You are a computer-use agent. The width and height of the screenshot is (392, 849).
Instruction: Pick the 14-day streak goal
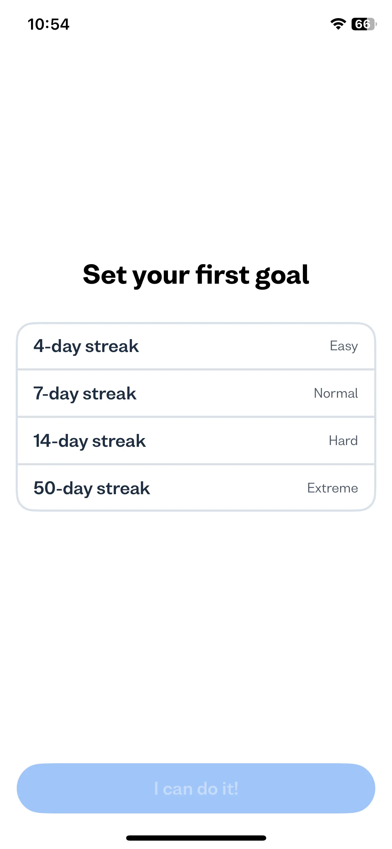[x=196, y=441]
